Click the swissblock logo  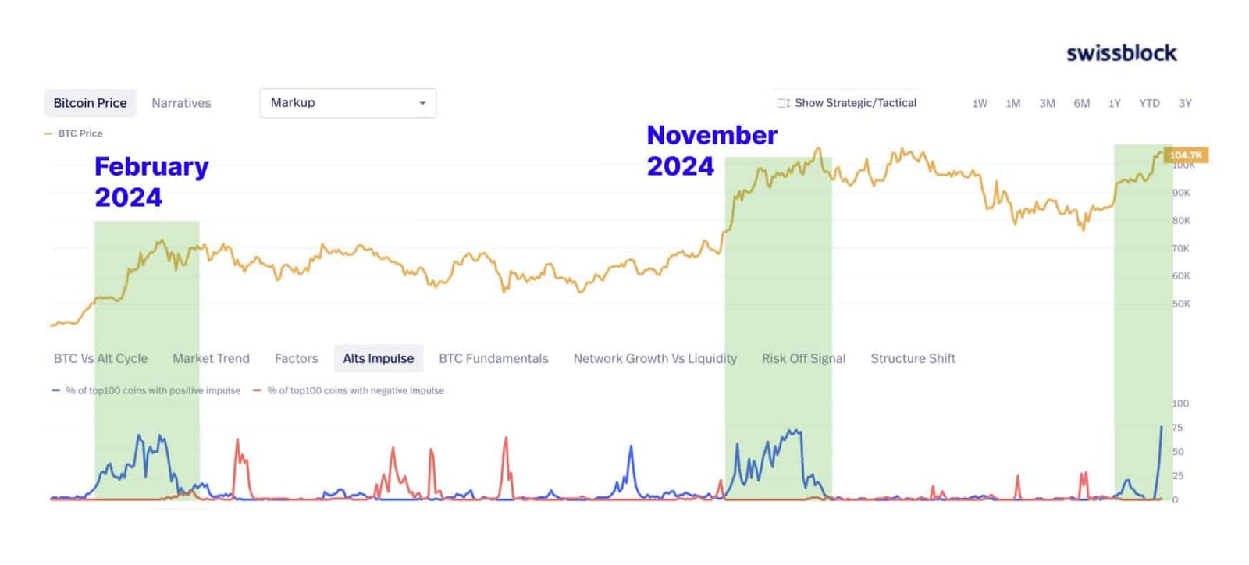1122,53
